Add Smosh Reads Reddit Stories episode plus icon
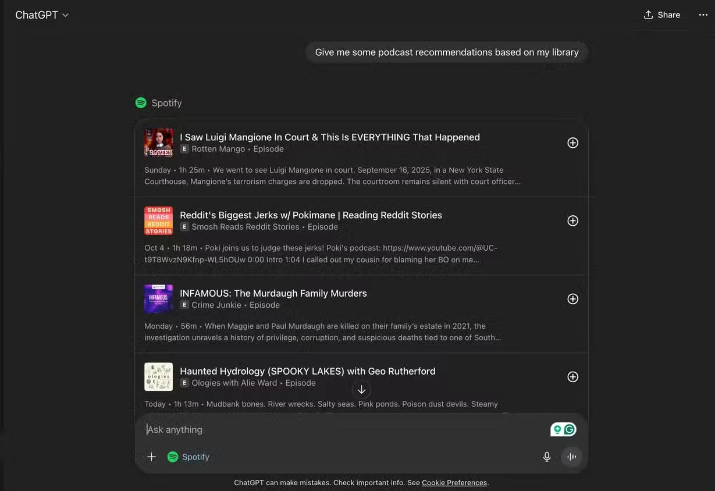 (573, 221)
